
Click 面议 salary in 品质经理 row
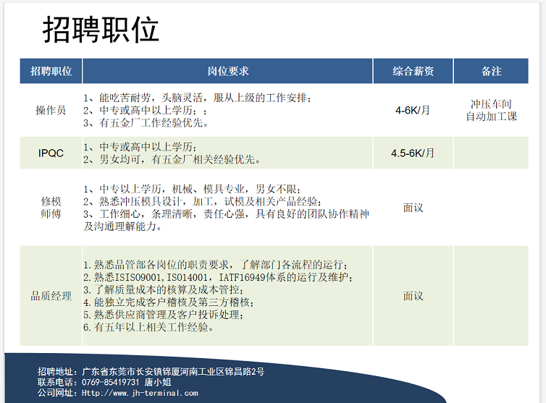coord(413,296)
